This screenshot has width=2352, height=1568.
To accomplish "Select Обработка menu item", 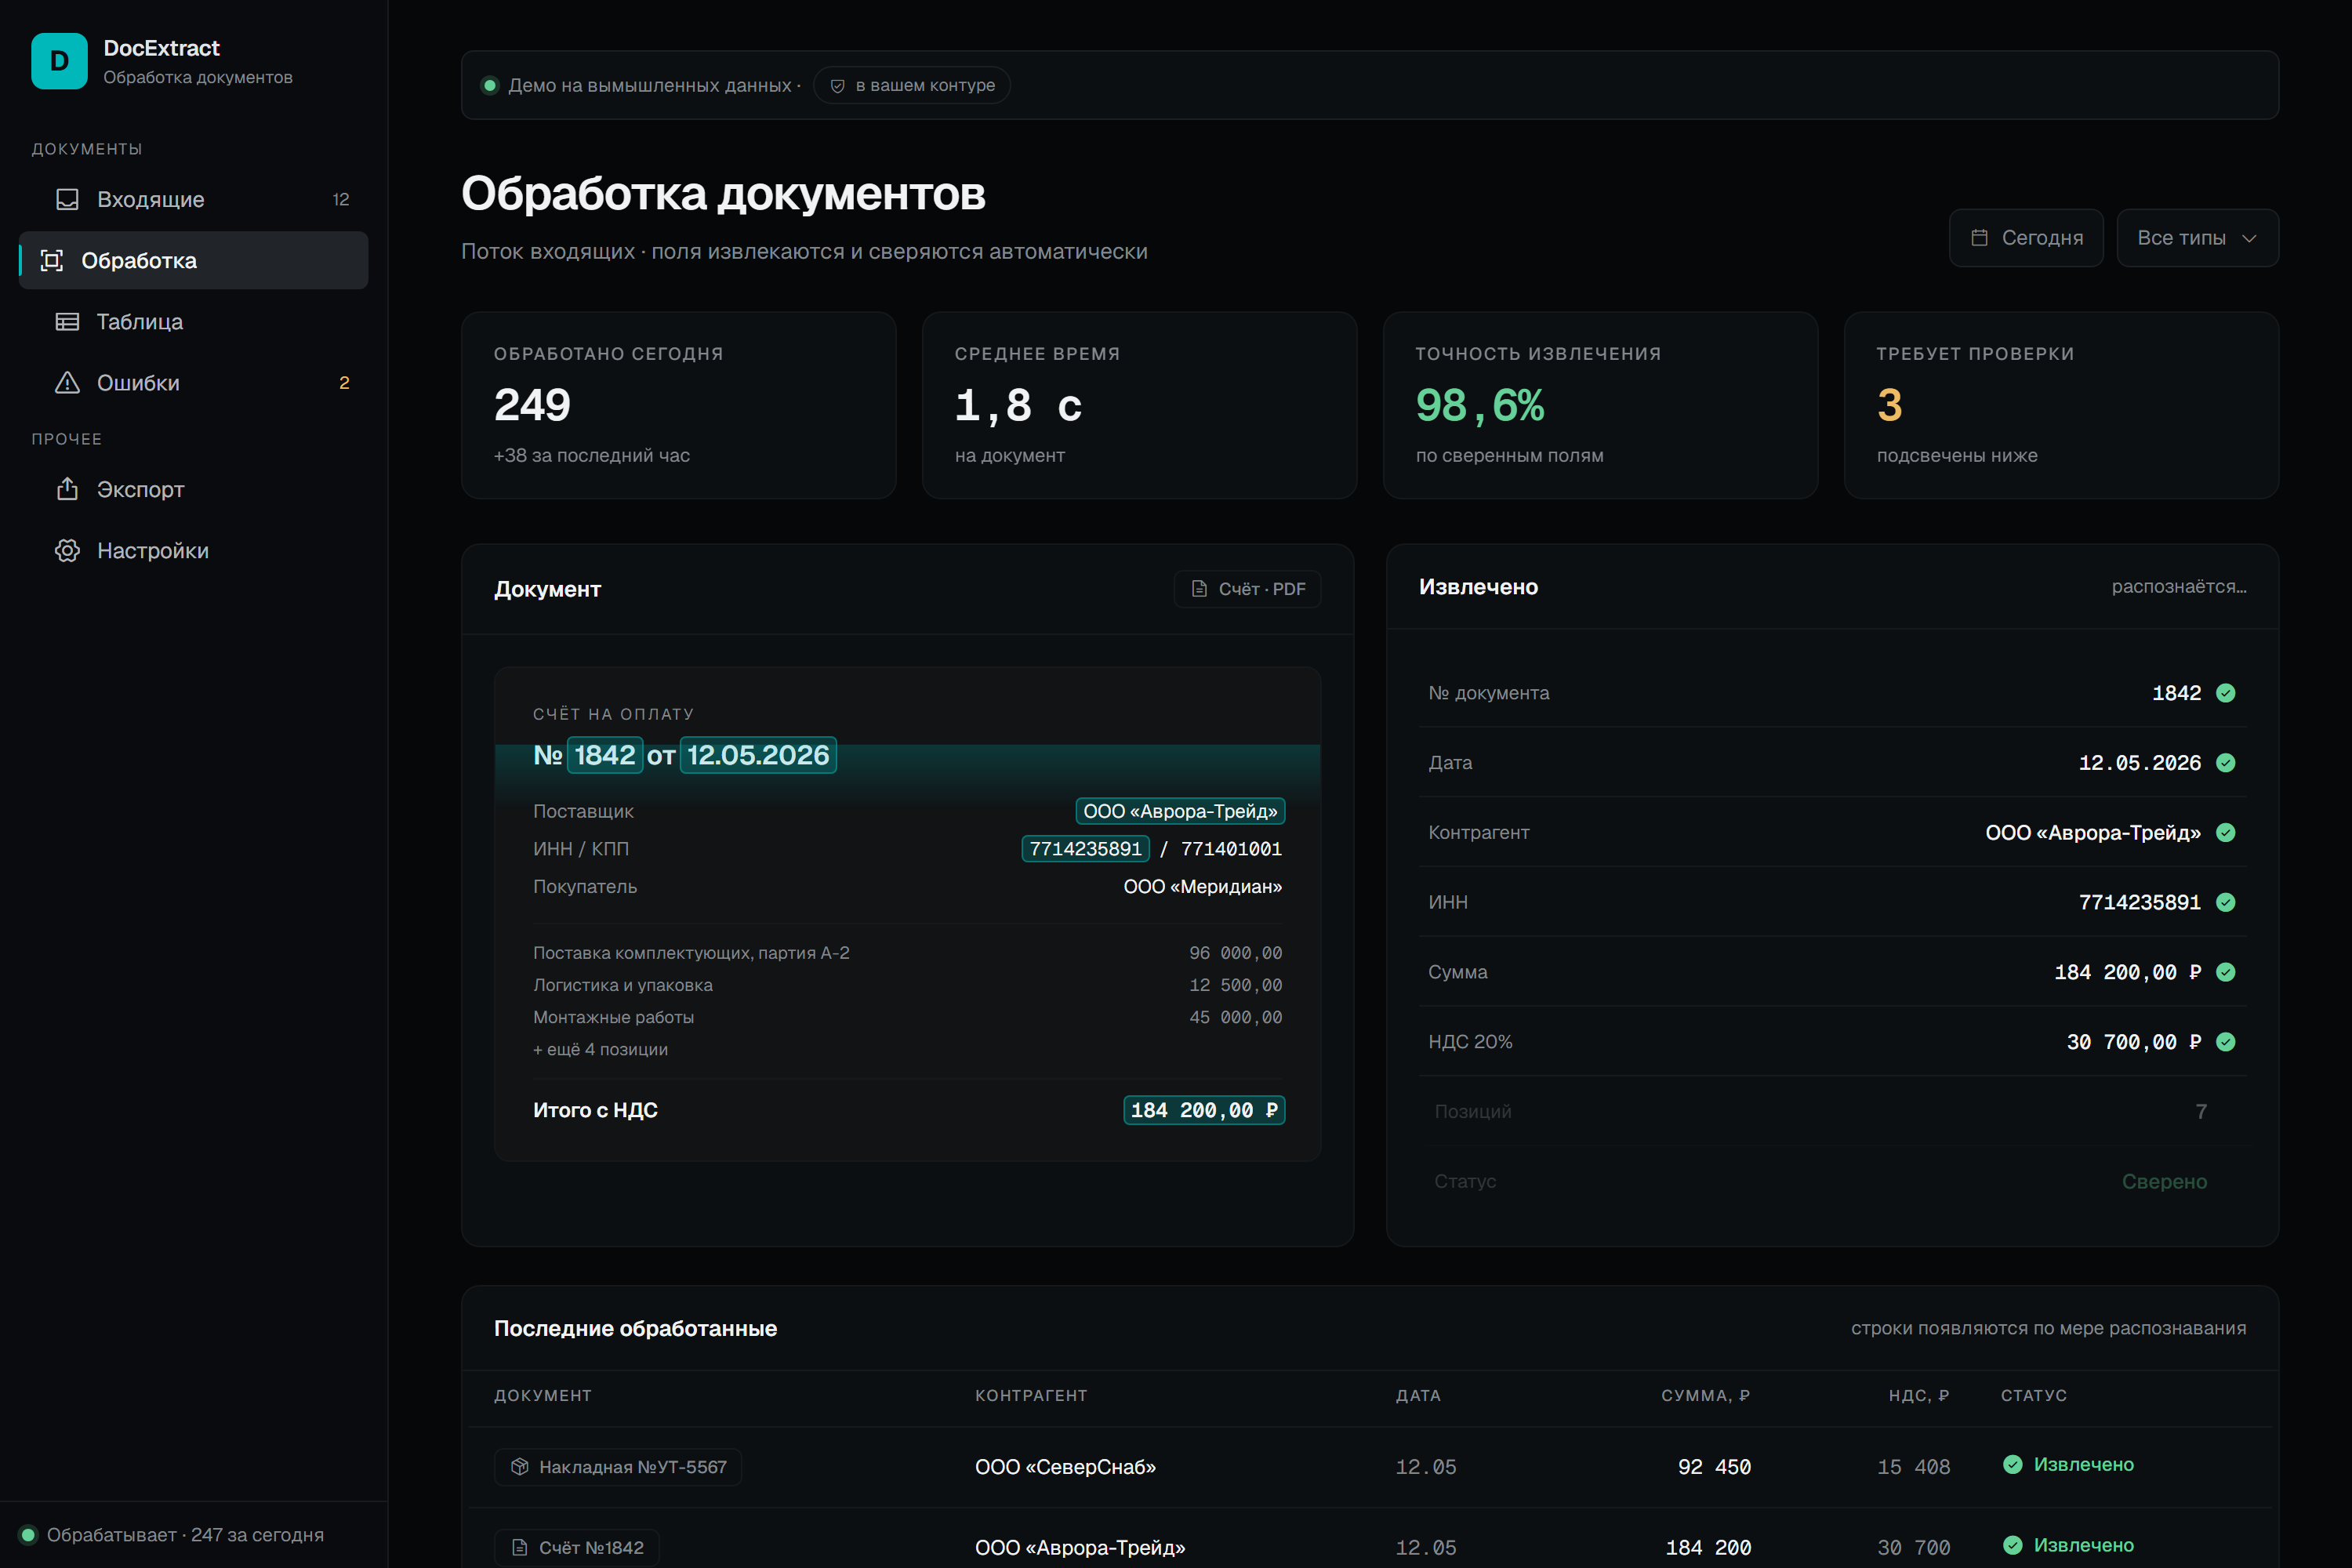I will (x=193, y=260).
